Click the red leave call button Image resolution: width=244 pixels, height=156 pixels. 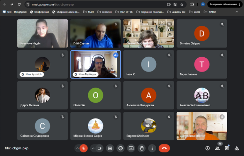pyautogui.click(x=164, y=148)
